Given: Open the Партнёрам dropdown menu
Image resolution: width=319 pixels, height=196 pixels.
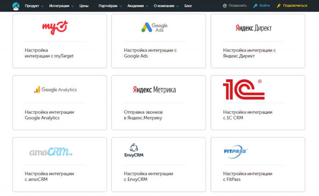Looking at the screenshot, I should tap(110, 6).
